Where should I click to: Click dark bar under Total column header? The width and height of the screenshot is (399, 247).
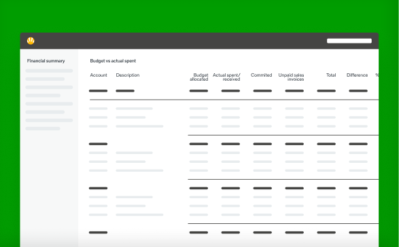click(326, 91)
